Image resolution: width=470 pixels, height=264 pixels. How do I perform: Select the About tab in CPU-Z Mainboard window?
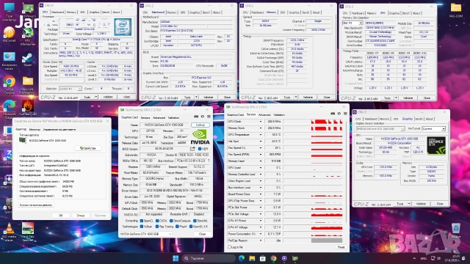217,12
